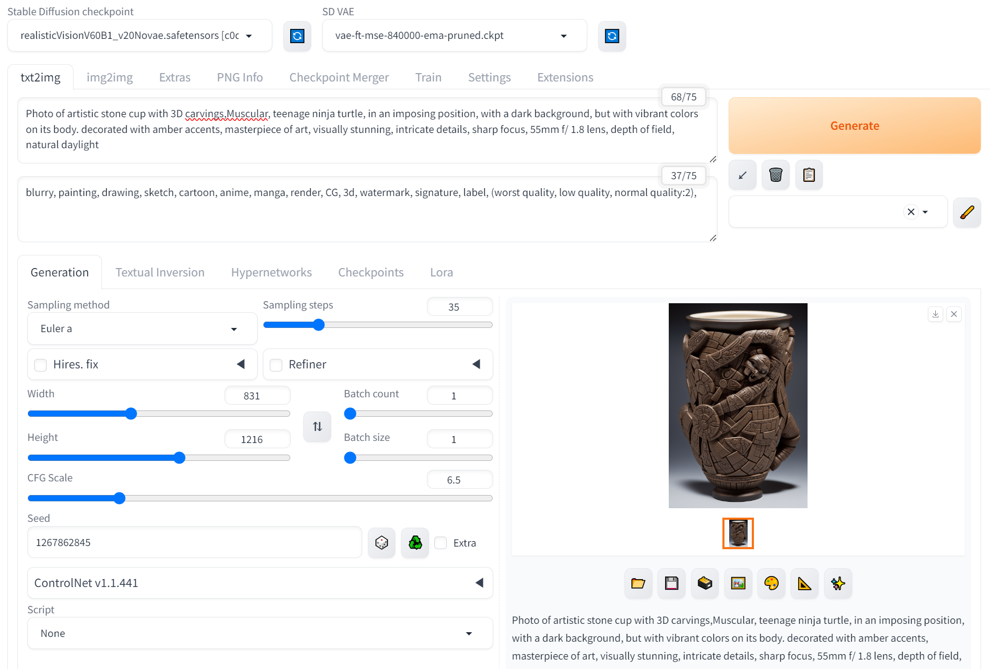Select the stone cup gallery thumbnail

point(738,533)
